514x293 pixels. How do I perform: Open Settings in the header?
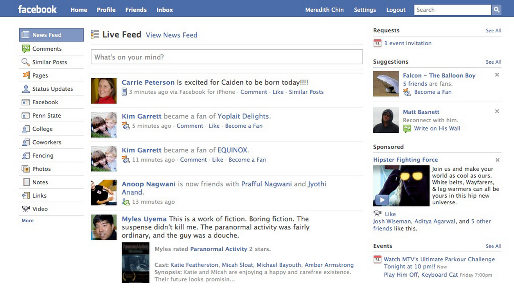click(365, 10)
